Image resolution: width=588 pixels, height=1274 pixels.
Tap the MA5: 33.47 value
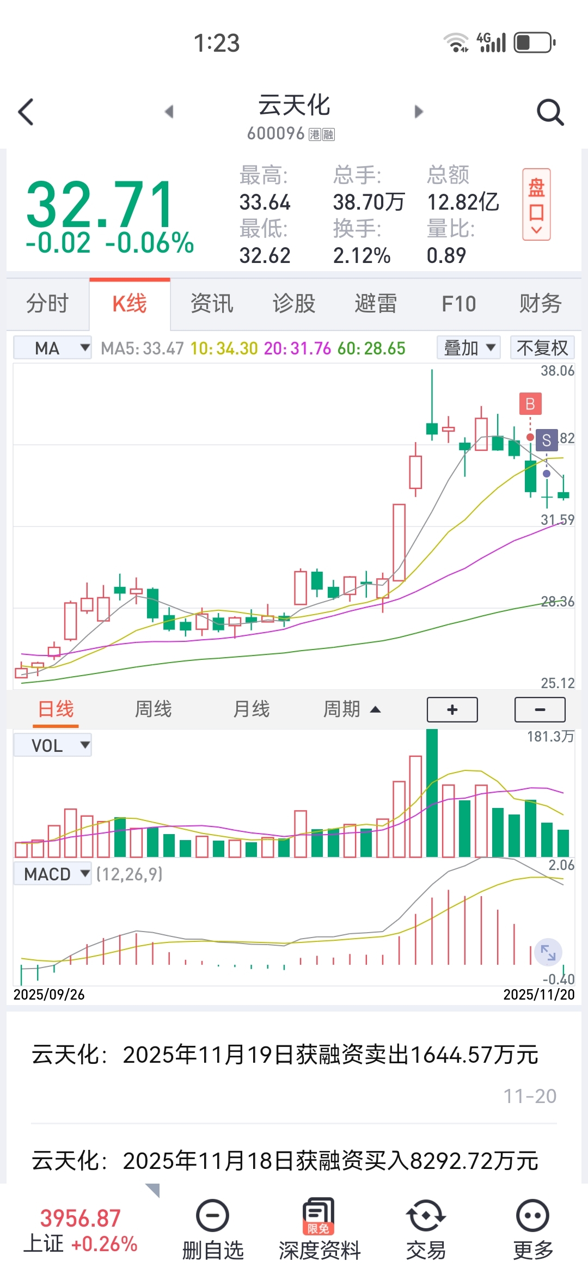tap(142, 348)
